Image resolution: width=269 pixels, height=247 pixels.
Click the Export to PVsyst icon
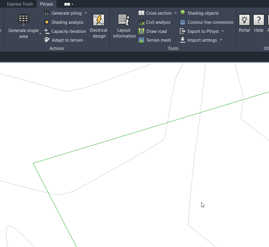pos(183,31)
